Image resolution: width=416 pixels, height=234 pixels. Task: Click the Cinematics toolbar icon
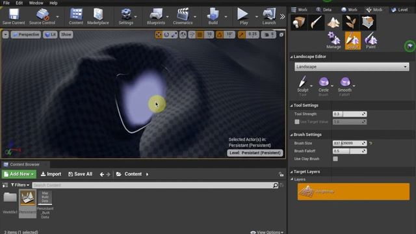pos(183,16)
